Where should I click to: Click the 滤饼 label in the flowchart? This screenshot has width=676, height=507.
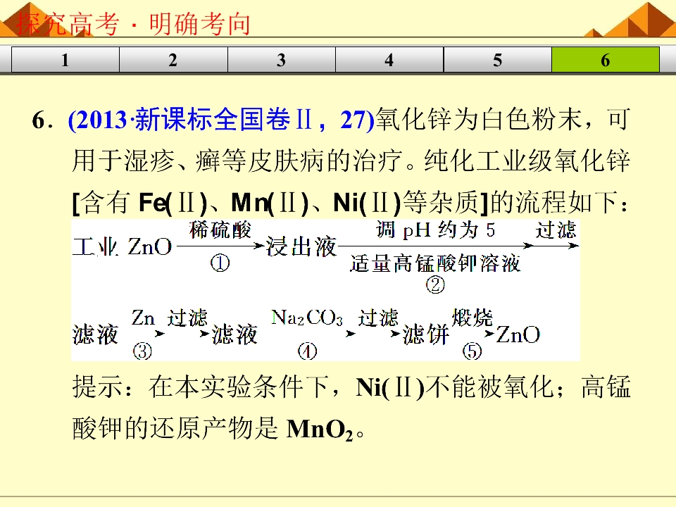coord(426,334)
